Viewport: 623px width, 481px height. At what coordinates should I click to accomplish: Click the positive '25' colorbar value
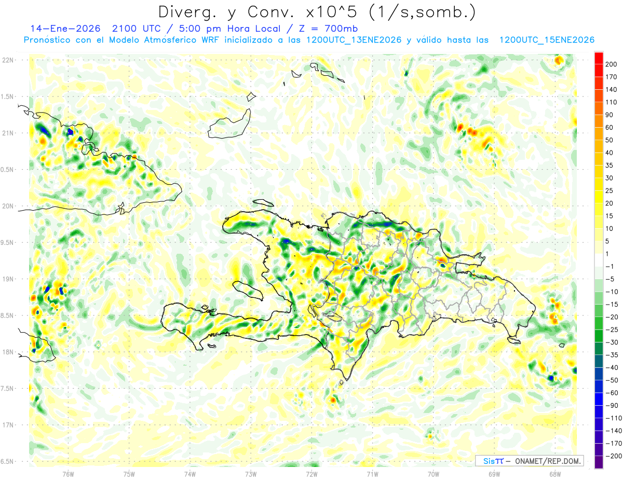pos(610,190)
